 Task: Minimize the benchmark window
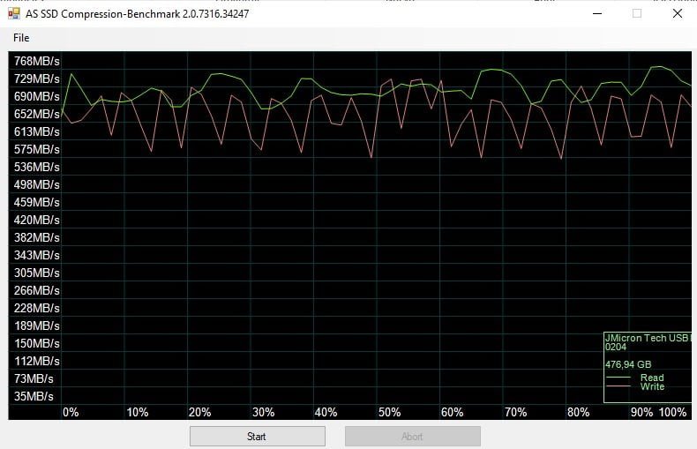[x=596, y=13]
